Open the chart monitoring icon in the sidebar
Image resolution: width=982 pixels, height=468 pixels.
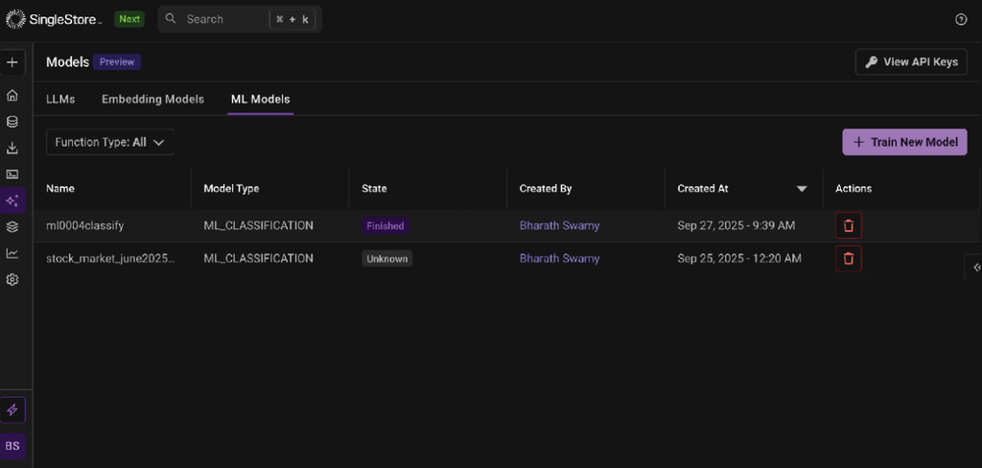[12, 253]
